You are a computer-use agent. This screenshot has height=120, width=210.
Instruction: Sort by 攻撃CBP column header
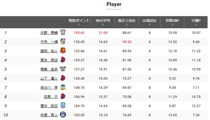pos(173,22)
